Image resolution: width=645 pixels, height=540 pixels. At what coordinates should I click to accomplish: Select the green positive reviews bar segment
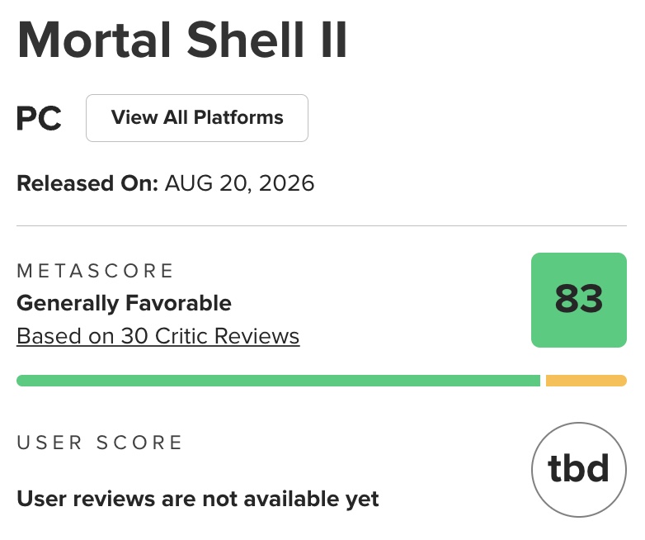[278, 381]
